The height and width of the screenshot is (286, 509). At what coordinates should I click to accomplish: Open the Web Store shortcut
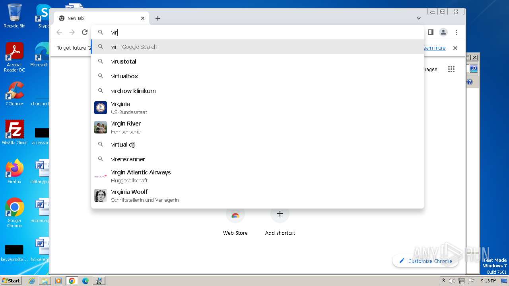coord(235,221)
